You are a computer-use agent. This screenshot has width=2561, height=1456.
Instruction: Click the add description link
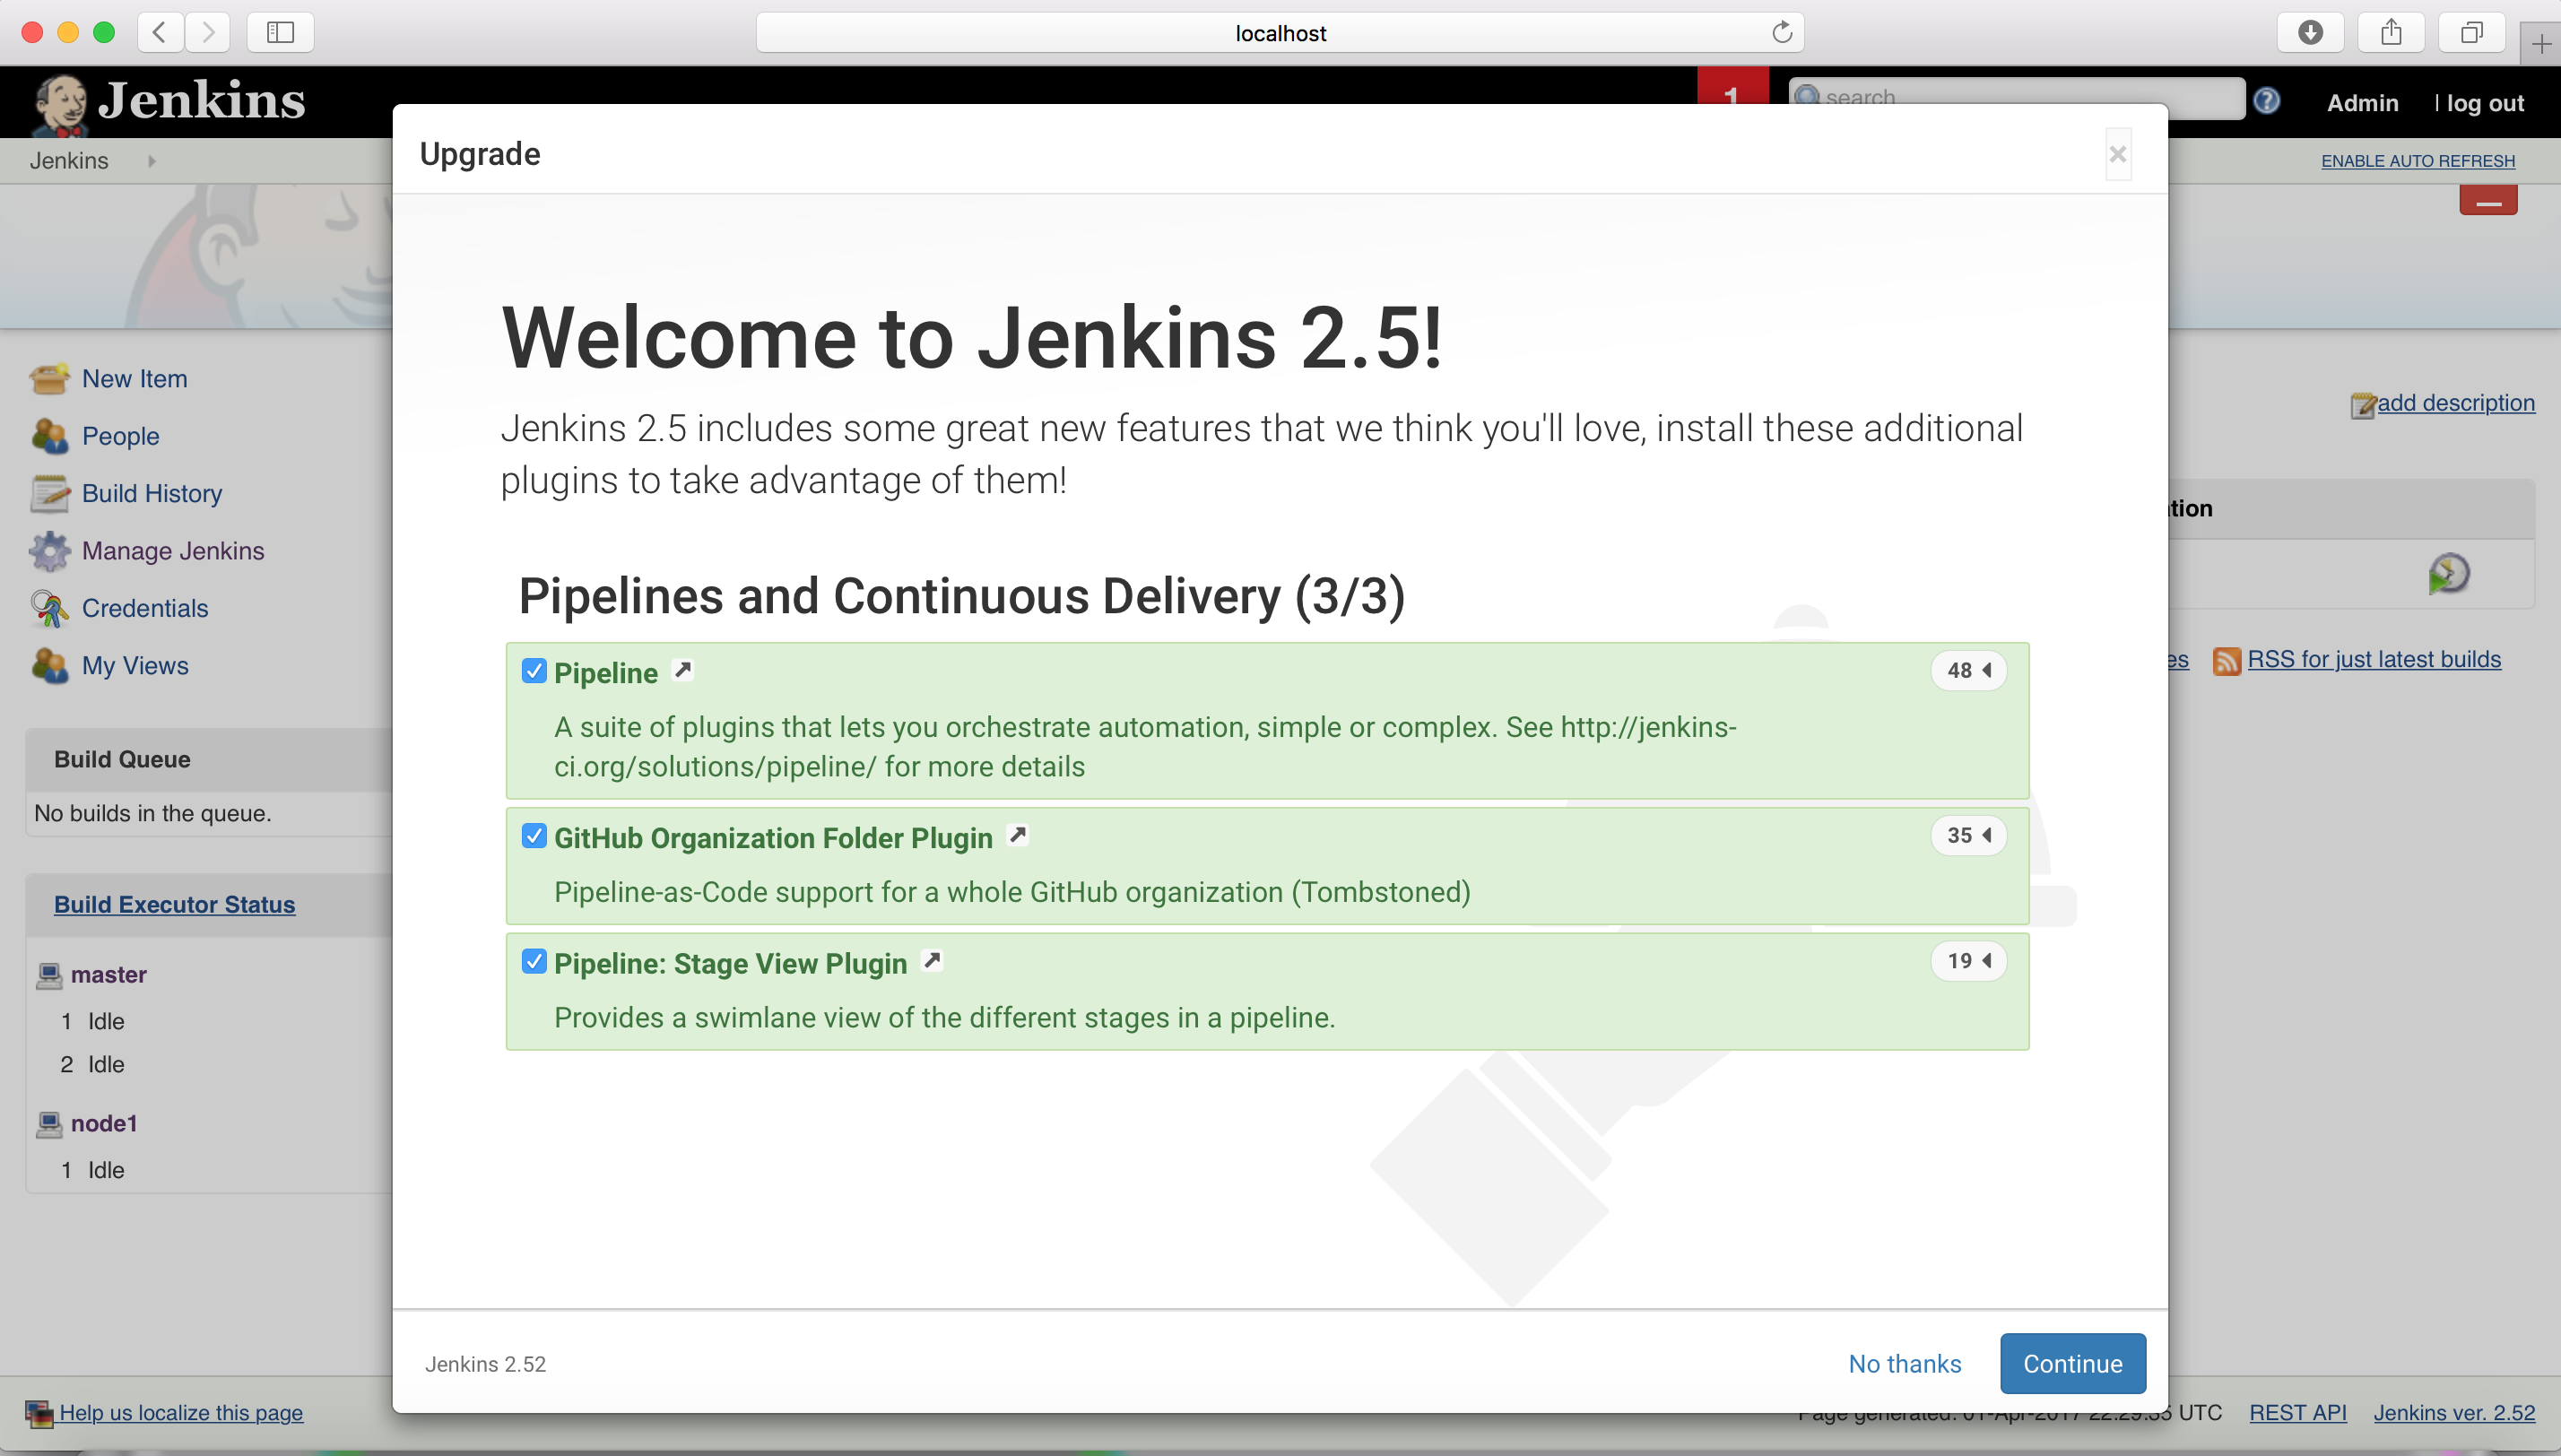point(2455,403)
